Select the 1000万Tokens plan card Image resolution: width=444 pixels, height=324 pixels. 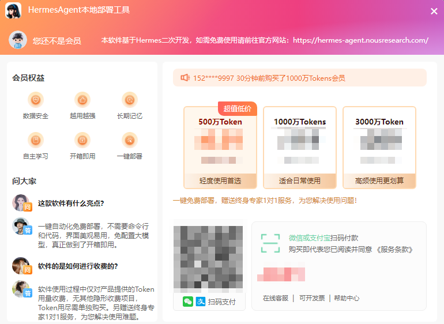click(300, 148)
